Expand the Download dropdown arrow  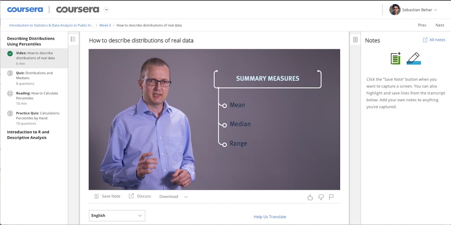tap(186, 197)
